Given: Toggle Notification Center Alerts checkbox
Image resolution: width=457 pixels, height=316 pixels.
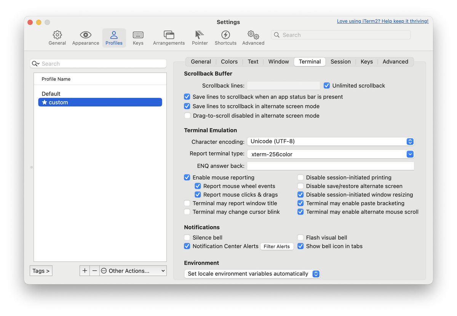Looking at the screenshot, I should pos(187,246).
